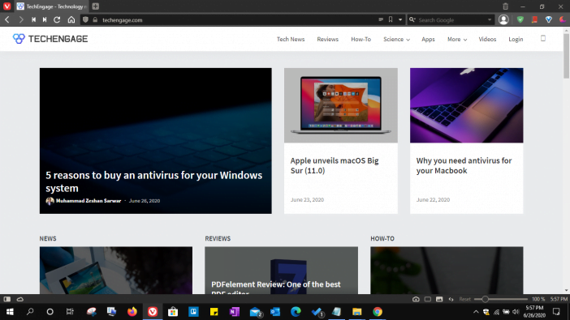Open the macOS Big Sur laptop thumbnail

coord(341,105)
